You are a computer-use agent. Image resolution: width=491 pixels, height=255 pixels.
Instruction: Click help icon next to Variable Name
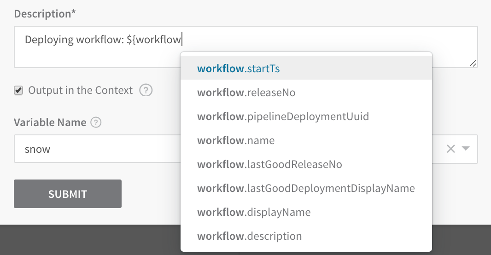96,122
